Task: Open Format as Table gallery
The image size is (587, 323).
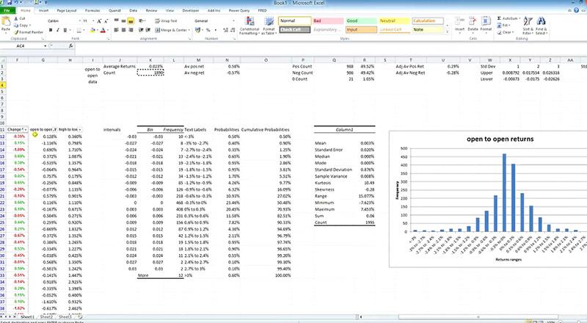Action: pyautogui.click(x=269, y=26)
